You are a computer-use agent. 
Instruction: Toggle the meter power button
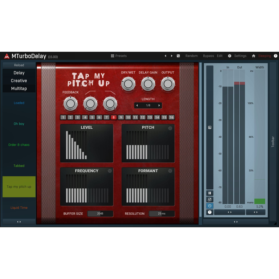(210, 206)
